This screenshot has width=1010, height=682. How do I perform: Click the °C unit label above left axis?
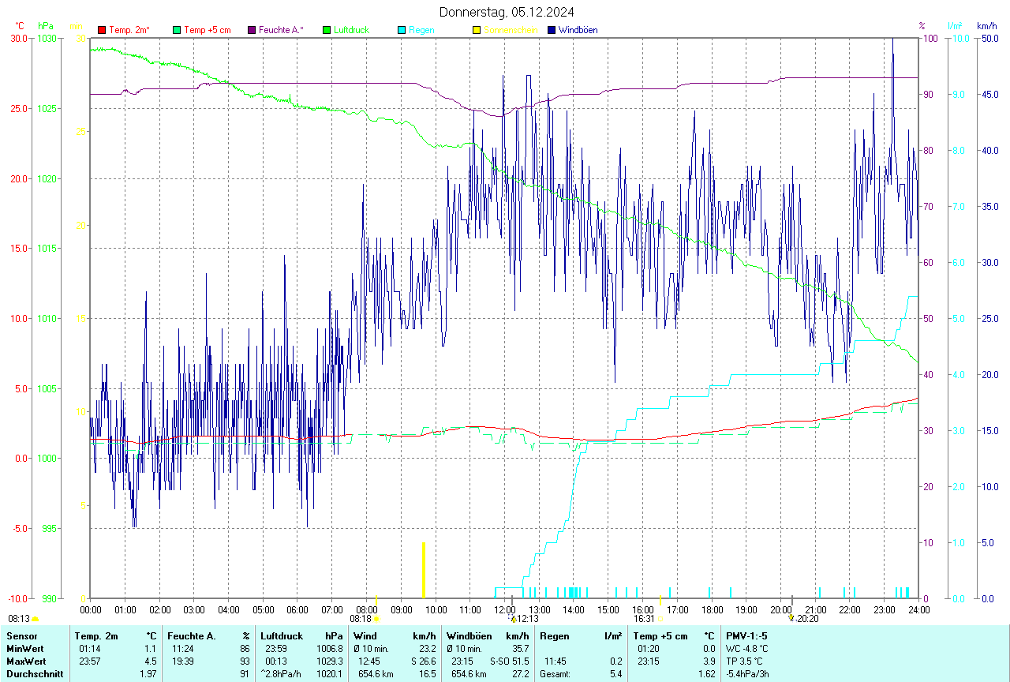(20, 26)
